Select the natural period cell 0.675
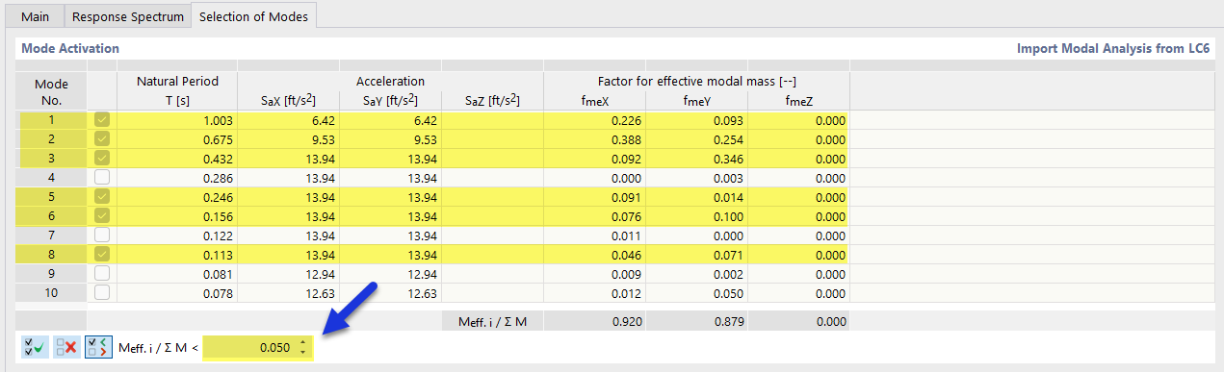 coord(177,139)
